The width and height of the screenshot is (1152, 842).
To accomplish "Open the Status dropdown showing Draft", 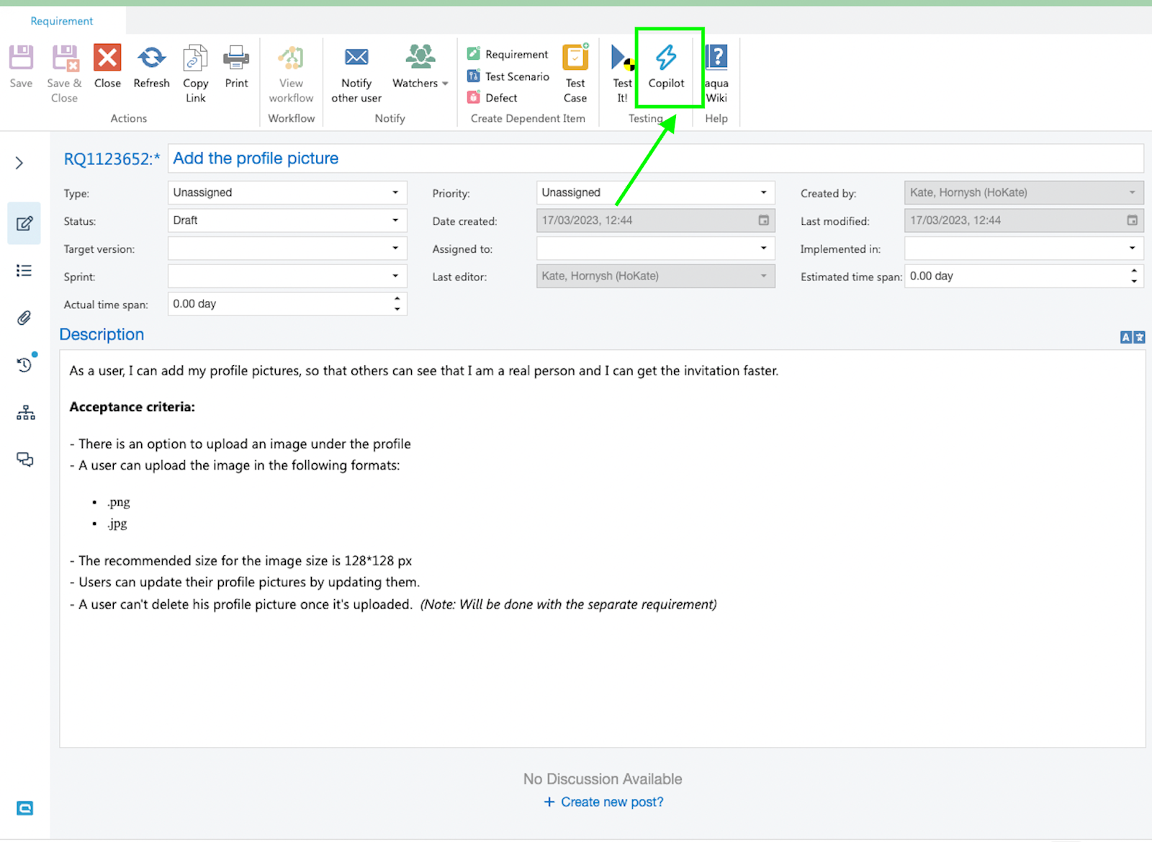I will pyautogui.click(x=287, y=220).
